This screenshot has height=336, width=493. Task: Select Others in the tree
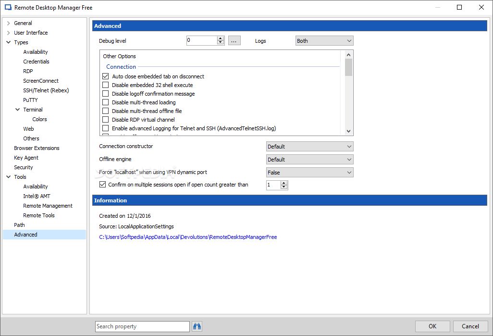click(x=31, y=138)
